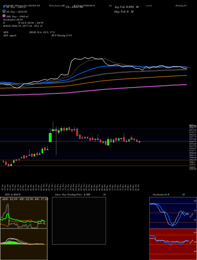Click the ADX 12.59 +DY 22.95 -DY 17.82 header

coord(25,199)
